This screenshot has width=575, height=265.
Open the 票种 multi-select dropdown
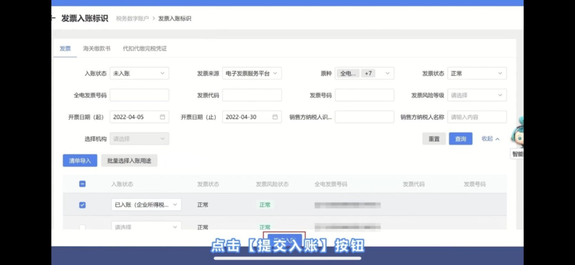pos(365,73)
